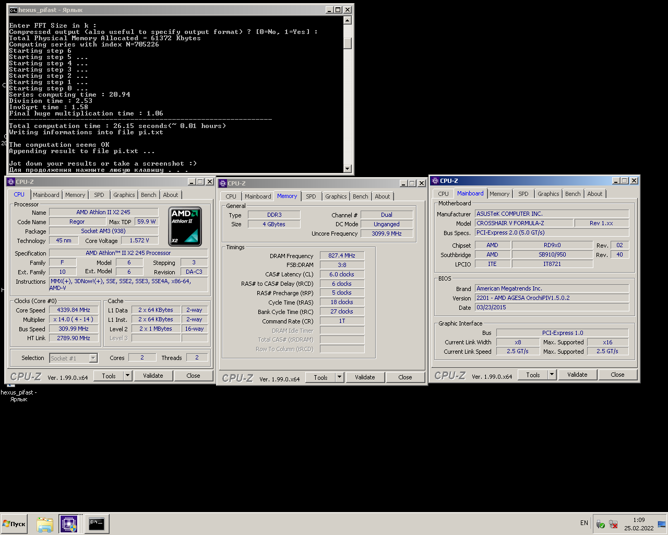
Task: Open Memory tab in Mainboard window
Action: click(x=499, y=194)
